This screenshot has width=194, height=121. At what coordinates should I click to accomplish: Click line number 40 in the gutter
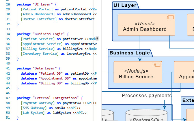(8, 63)
